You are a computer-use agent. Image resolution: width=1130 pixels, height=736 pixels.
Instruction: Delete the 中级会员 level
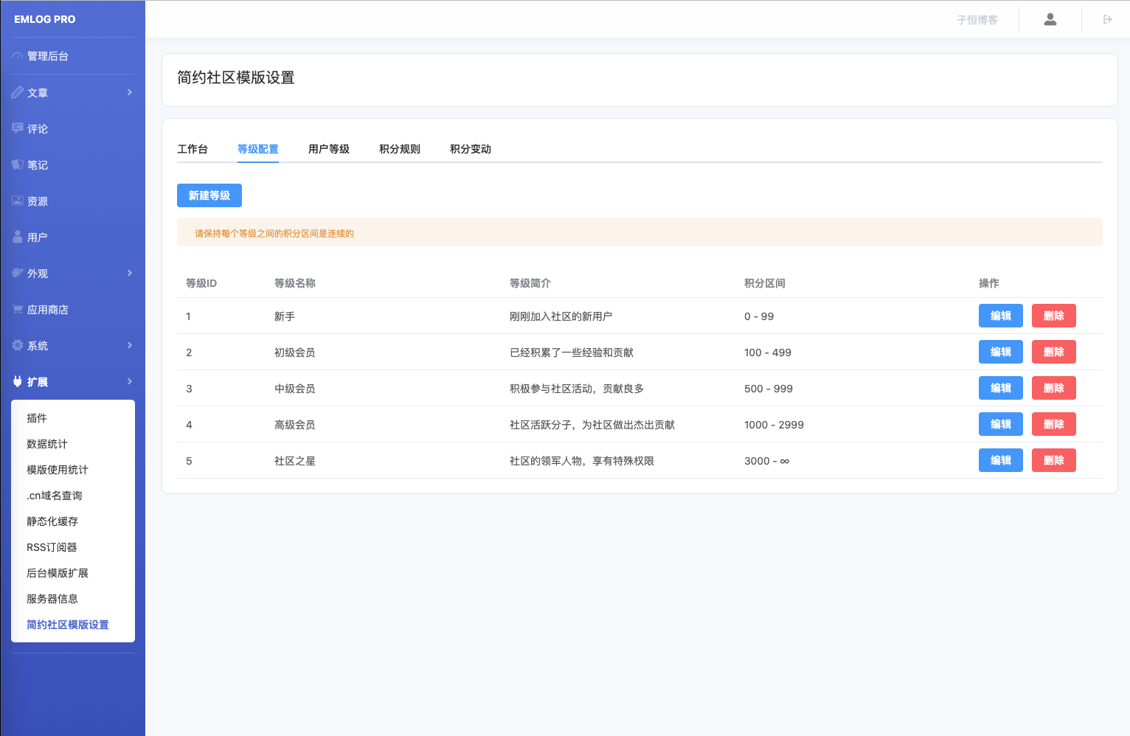click(x=1054, y=388)
